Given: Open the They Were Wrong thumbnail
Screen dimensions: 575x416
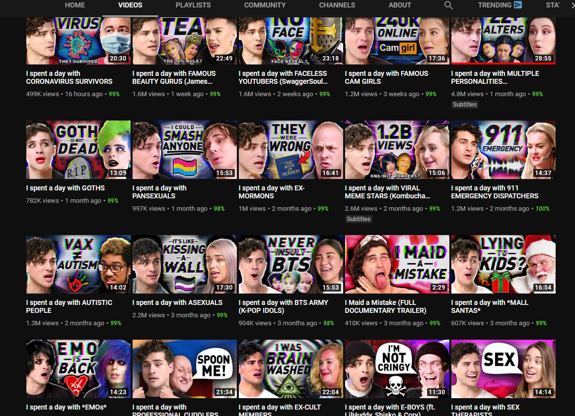Looking at the screenshot, I should point(291,150).
